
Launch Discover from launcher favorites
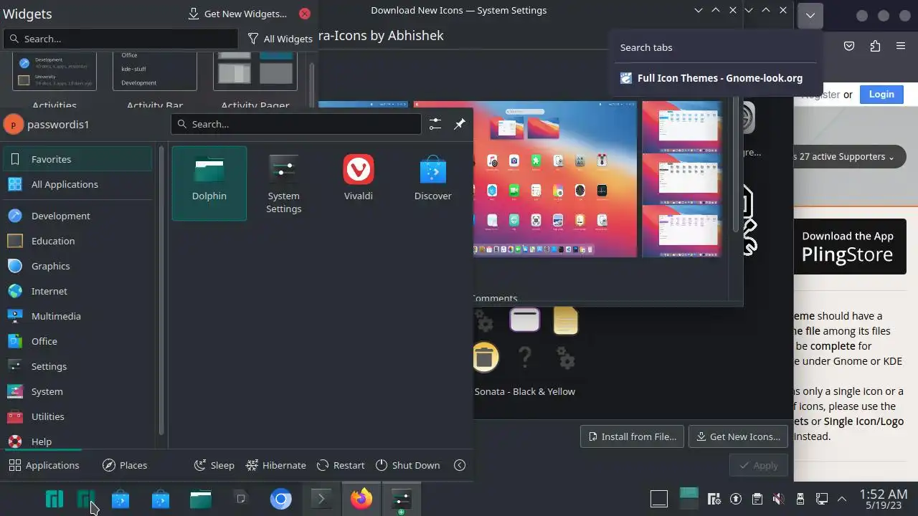point(433,183)
